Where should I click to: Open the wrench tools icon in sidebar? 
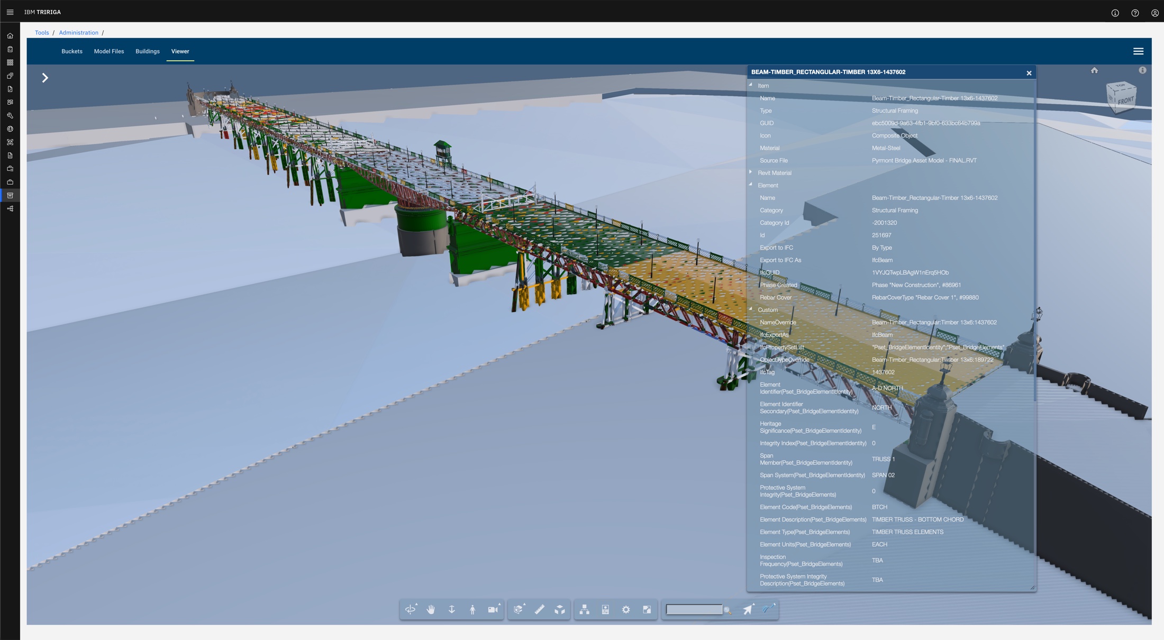(10, 115)
